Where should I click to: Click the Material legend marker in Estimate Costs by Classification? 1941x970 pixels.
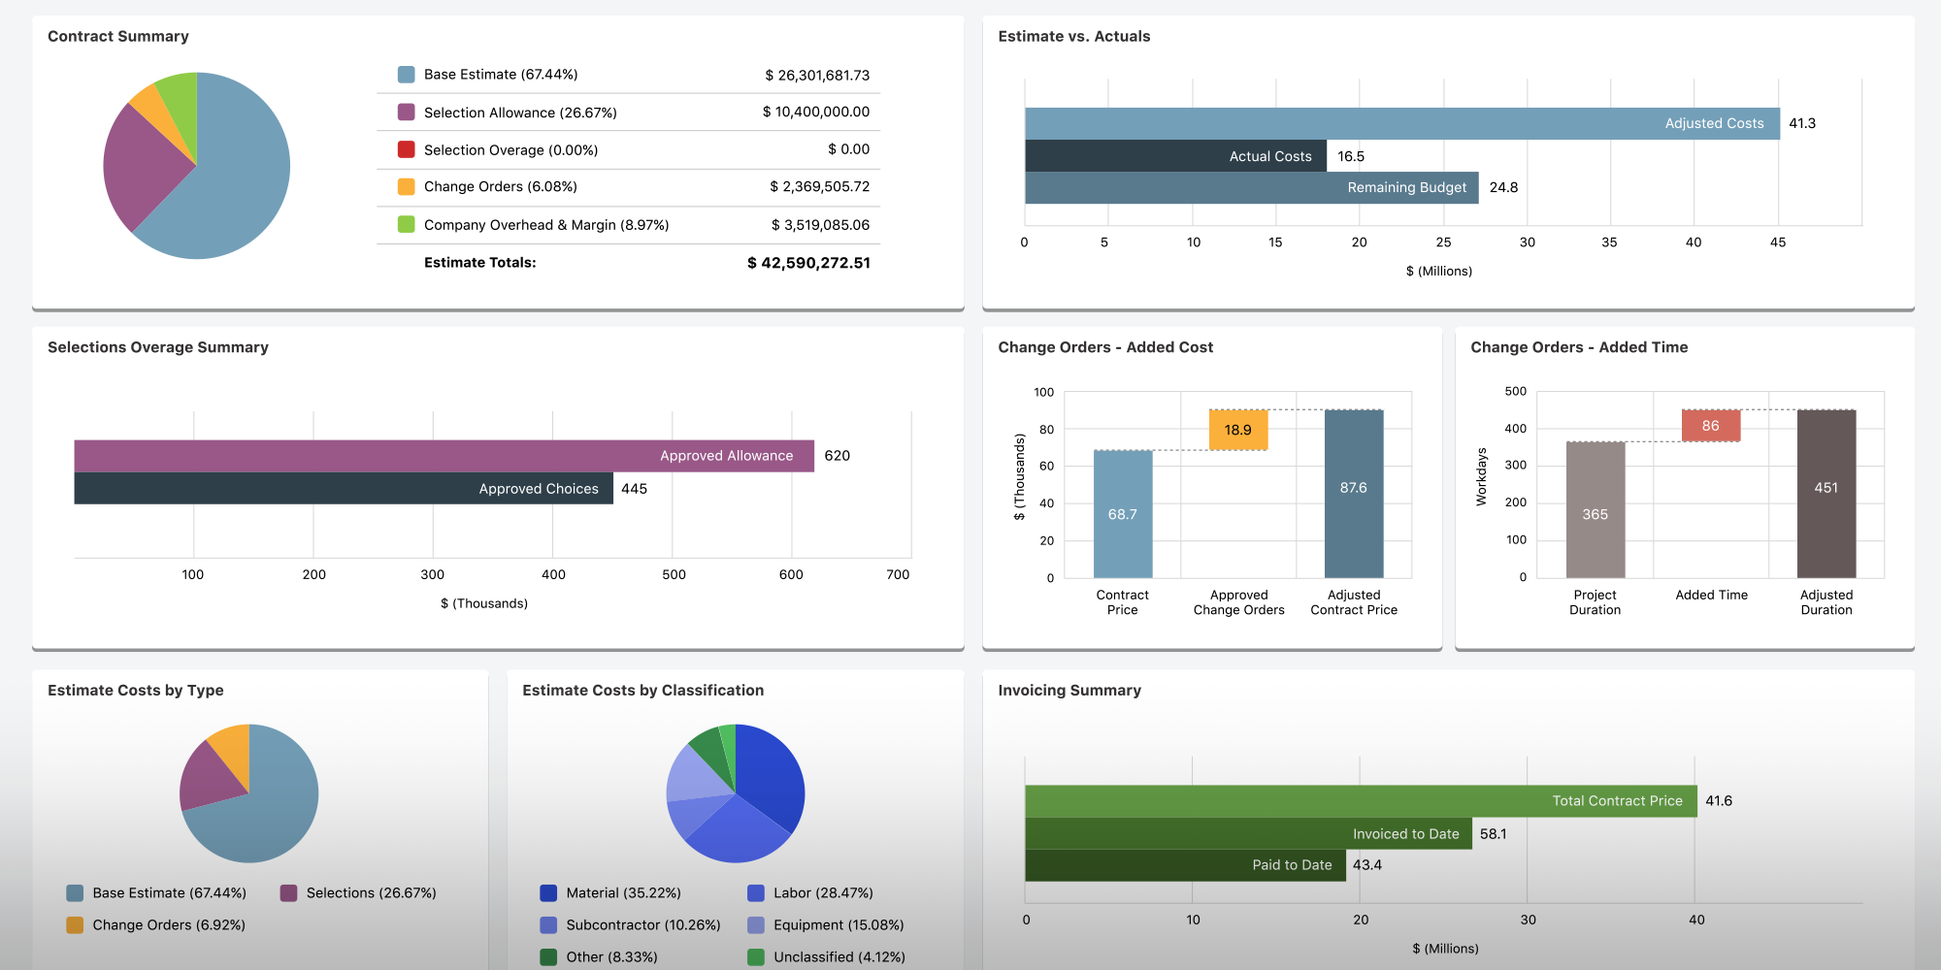pyautogui.click(x=547, y=892)
